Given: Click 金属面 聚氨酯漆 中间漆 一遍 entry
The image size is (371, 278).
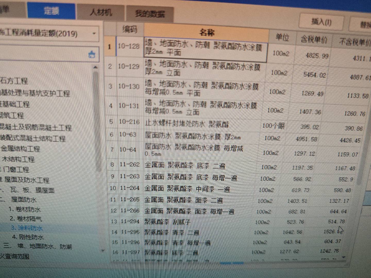Looking at the screenshot, I should [187, 189].
